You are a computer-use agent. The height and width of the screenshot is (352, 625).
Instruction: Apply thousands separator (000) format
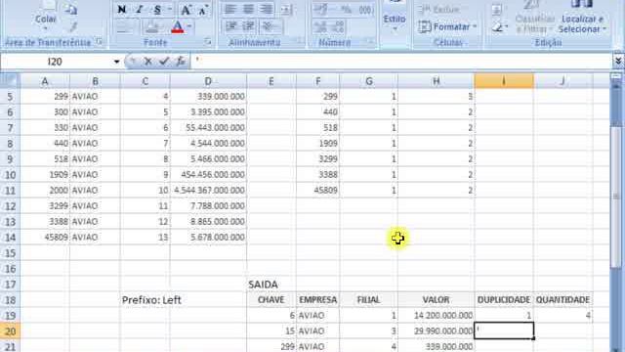pos(365,9)
